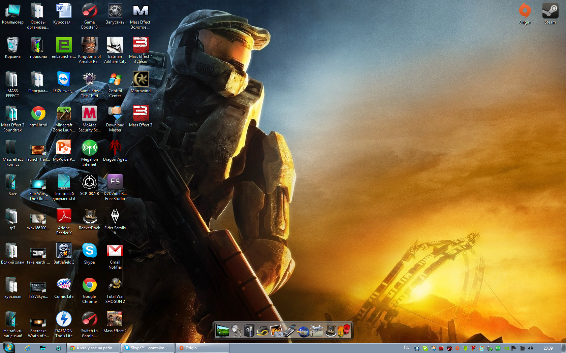Open Internet Explorer from the taskbar
Image resolution: width=566 pixels, height=353 pixels.
click(27, 348)
